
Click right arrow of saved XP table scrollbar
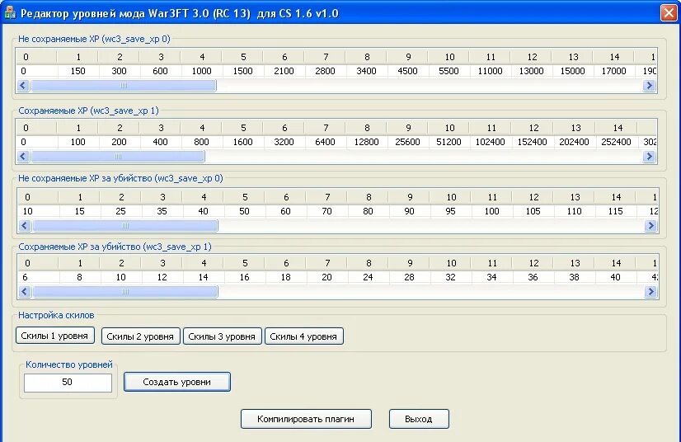649,157
